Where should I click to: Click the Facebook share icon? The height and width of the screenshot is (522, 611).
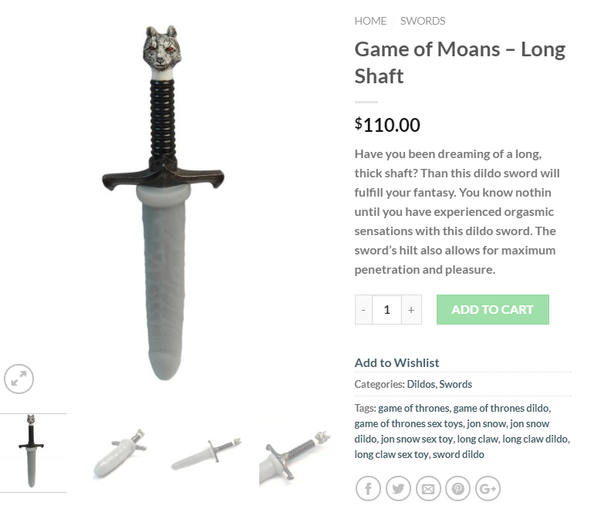click(368, 488)
